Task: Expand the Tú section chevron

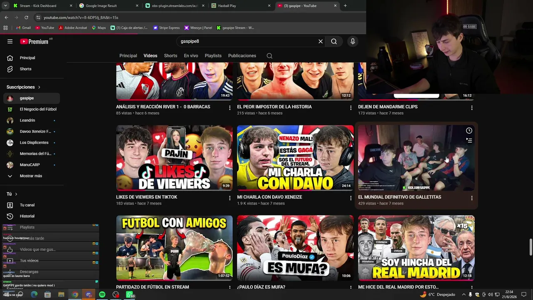Action: 16,194
